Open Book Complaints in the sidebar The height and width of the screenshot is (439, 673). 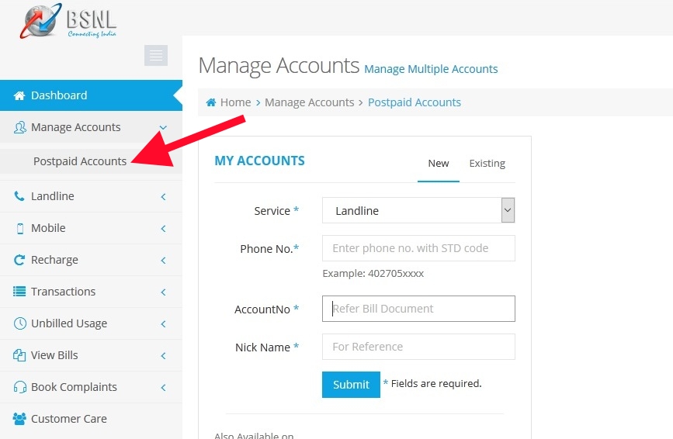point(91,387)
